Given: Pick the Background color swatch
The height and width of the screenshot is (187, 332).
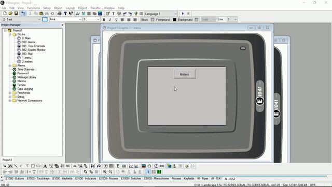Looking at the screenshot, I should tap(197, 20).
